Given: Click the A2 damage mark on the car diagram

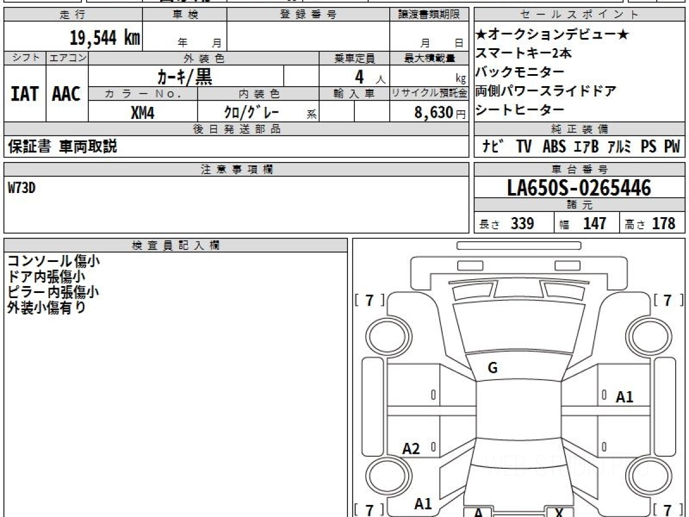Looking at the screenshot, I should (411, 449).
